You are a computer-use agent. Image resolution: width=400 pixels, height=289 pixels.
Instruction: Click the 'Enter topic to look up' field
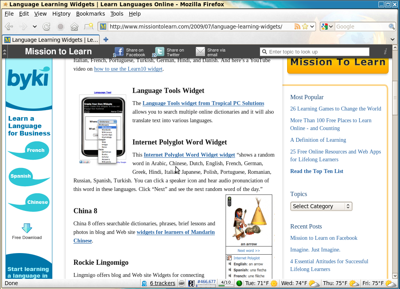[314, 52]
